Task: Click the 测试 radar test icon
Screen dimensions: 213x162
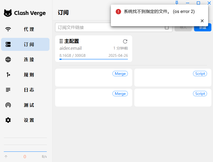Action: coord(8,105)
